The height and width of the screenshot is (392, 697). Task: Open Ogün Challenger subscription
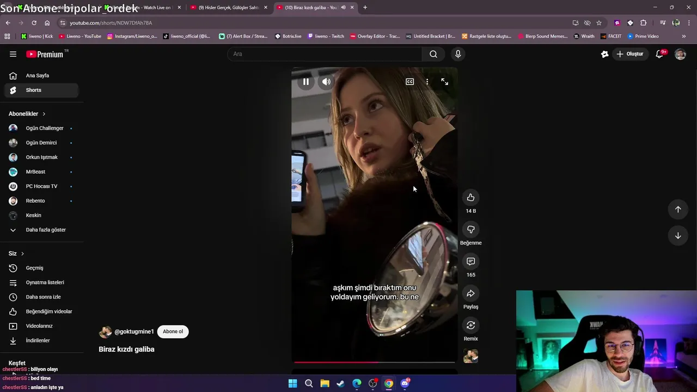pos(41,128)
